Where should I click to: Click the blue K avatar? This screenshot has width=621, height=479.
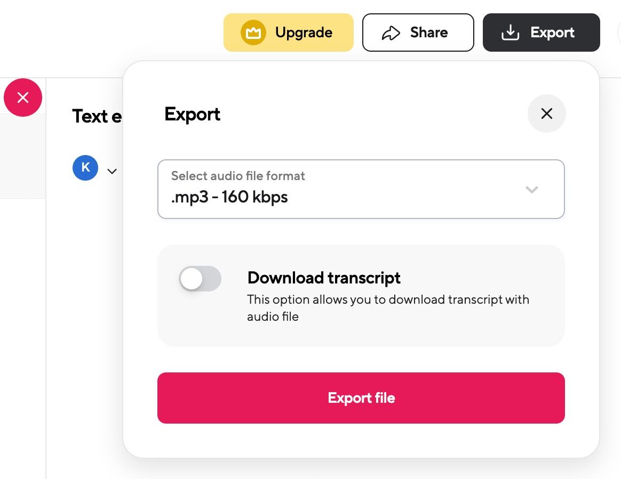click(x=85, y=168)
